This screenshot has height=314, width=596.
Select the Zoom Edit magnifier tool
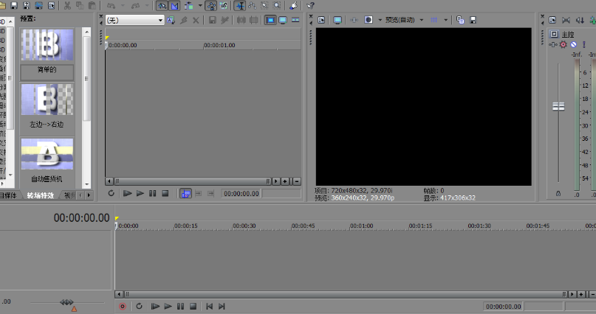[x=277, y=6]
